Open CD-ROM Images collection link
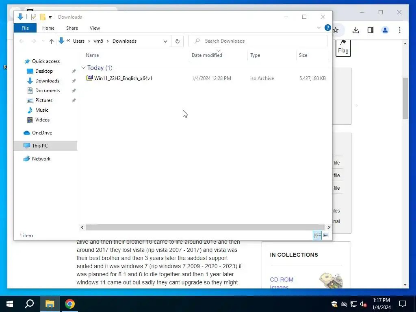This screenshot has height=312, width=416. click(282, 283)
